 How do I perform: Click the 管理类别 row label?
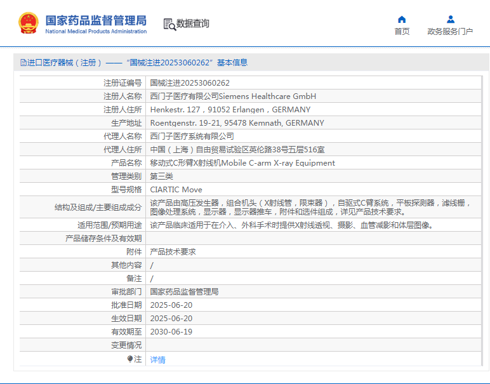[x=126, y=176]
